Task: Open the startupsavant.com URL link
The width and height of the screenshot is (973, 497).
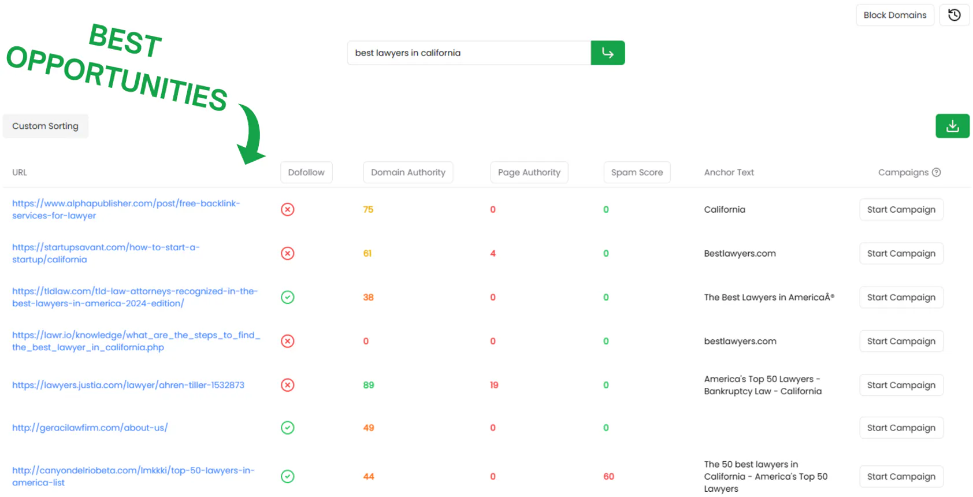Action: pyautogui.click(x=106, y=253)
